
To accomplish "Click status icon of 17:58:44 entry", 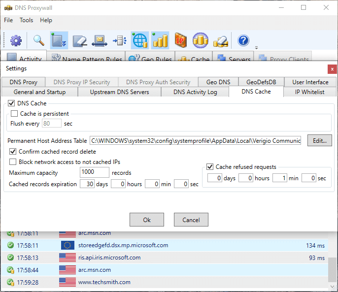I will coord(10,270).
